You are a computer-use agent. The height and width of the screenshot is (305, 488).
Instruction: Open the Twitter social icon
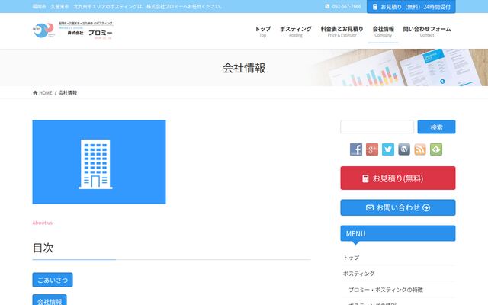(x=388, y=149)
